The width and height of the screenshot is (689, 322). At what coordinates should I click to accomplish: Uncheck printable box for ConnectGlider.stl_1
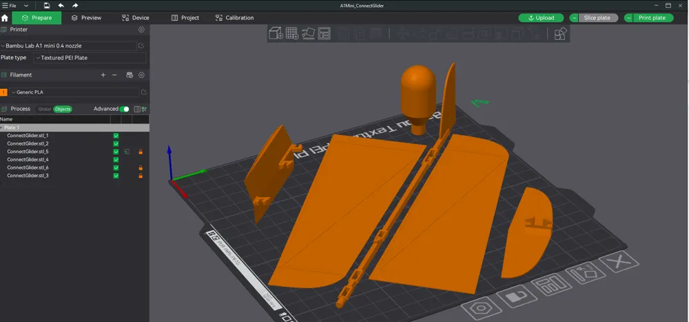(116, 135)
